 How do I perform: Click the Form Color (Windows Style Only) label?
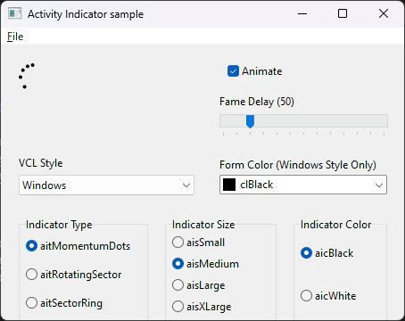pos(298,165)
